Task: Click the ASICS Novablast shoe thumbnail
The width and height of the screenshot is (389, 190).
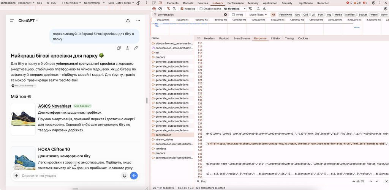Action: (23, 119)
